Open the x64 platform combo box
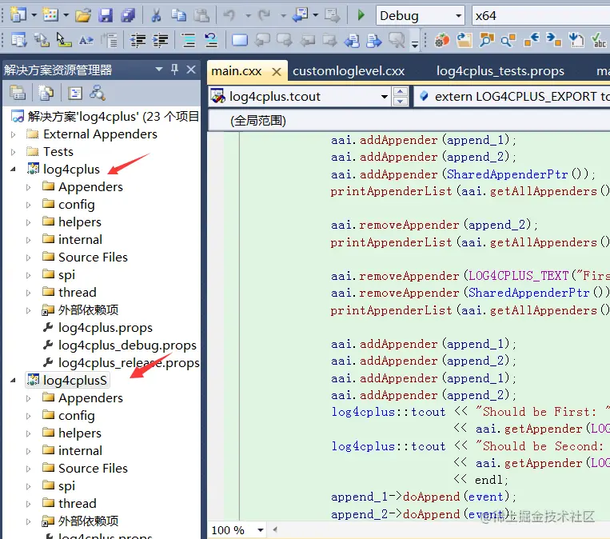Image resolution: width=610 pixels, height=539 pixels. [540, 15]
